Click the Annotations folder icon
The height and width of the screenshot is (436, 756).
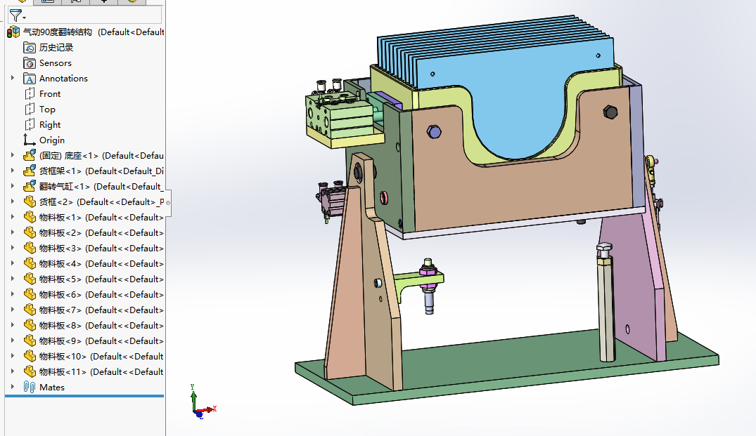pos(30,79)
